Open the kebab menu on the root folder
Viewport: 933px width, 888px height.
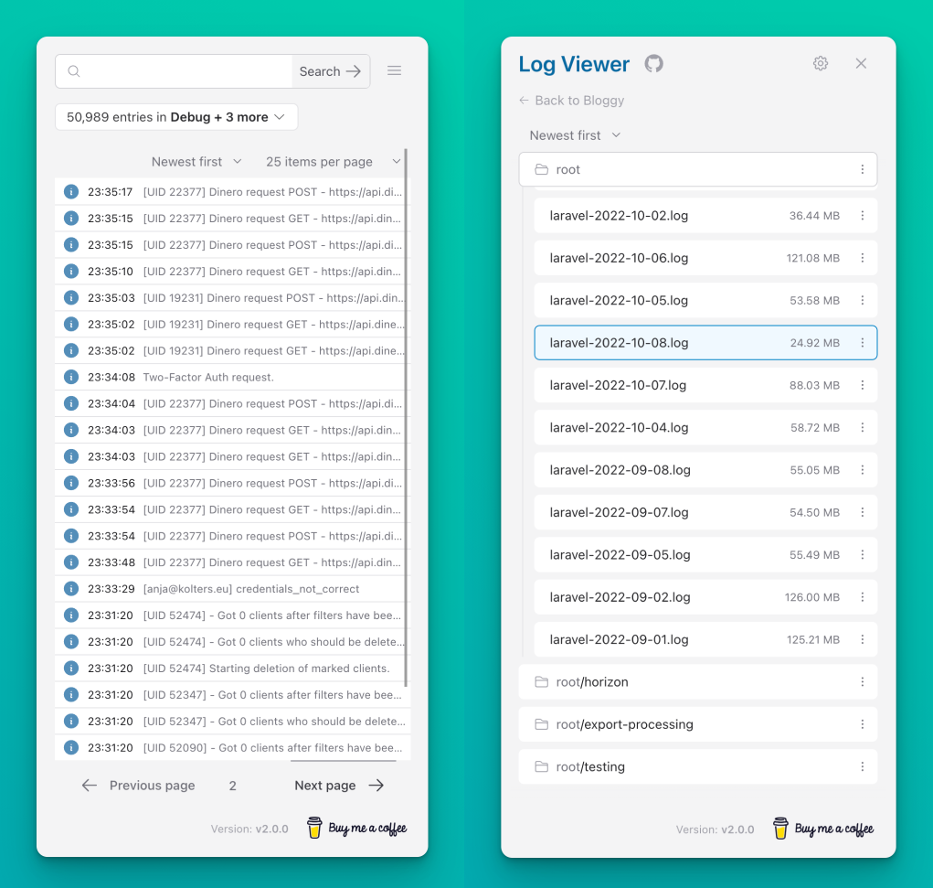862,169
